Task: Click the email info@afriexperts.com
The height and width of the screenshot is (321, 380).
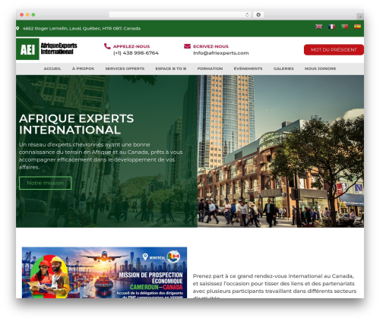Action: coord(221,53)
